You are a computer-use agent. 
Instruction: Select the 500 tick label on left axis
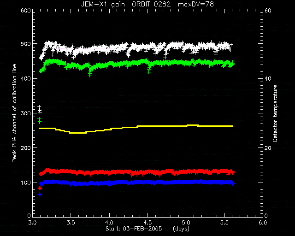(26, 44)
